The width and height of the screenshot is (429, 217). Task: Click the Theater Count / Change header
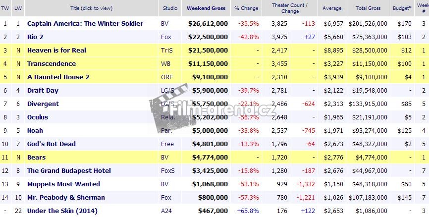click(x=290, y=8)
